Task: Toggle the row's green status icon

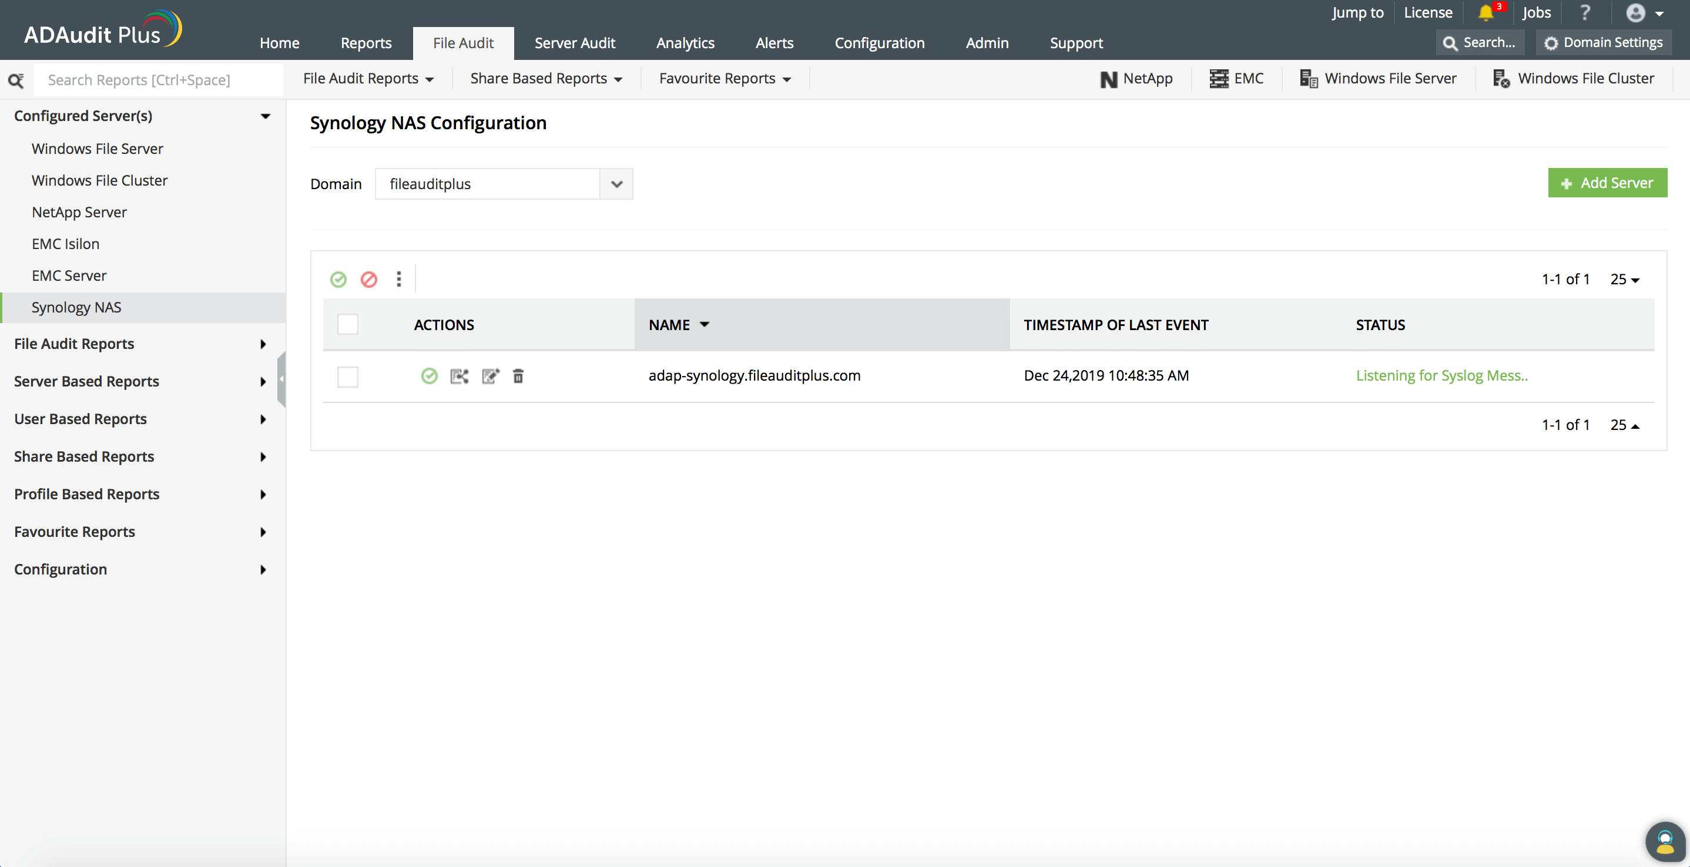Action: click(x=429, y=376)
